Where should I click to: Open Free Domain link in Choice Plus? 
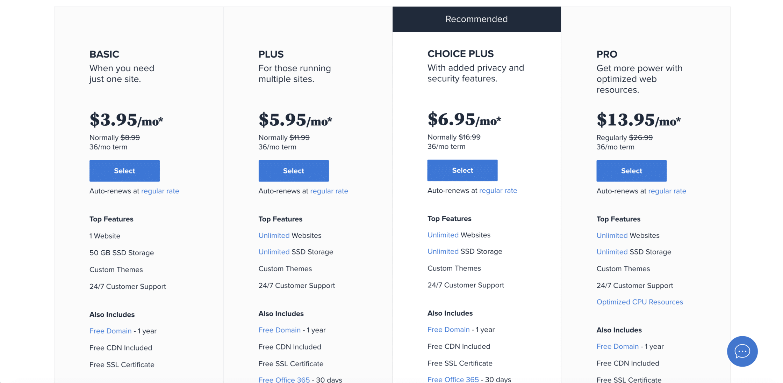pyautogui.click(x=448, y=330)
